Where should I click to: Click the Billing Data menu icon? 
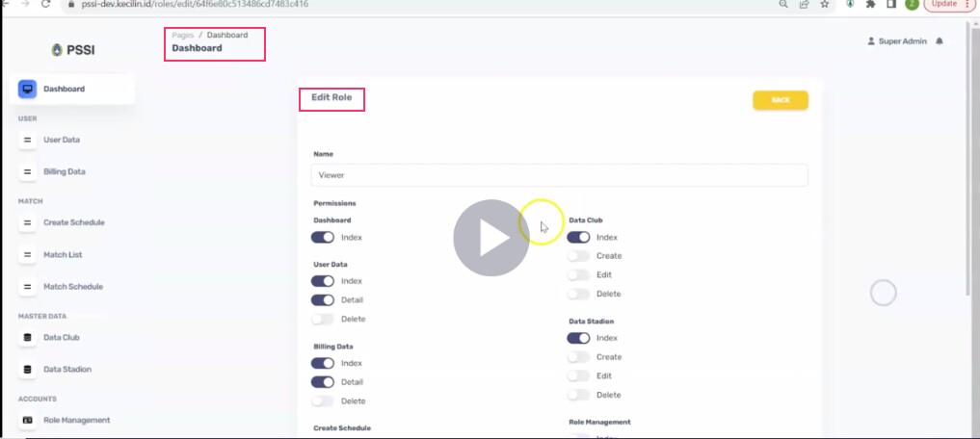[x=27, y=171]
